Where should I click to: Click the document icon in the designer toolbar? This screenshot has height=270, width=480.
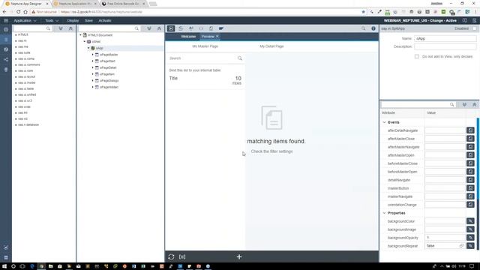click(x=211, y=28)
